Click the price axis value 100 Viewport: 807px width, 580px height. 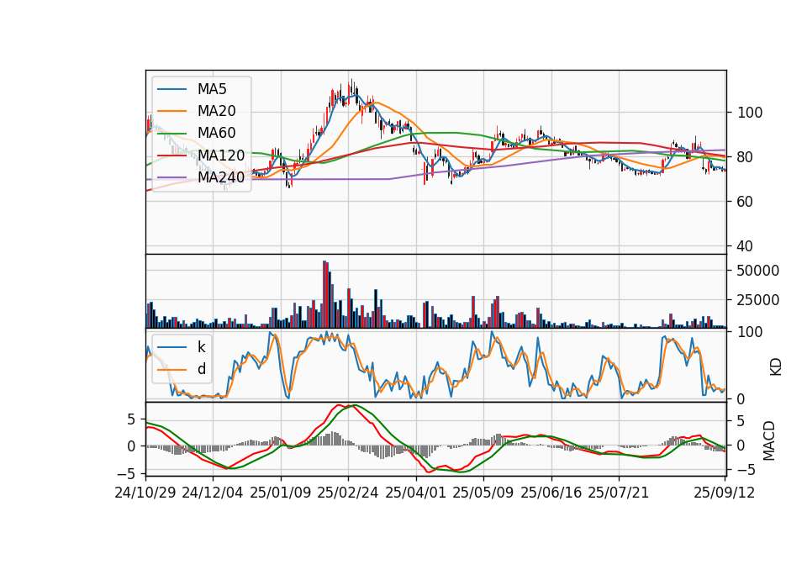point(750,113)
